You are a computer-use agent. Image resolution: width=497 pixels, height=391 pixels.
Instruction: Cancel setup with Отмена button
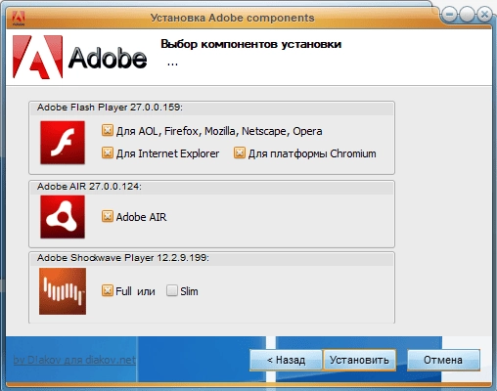coord(443,360)
